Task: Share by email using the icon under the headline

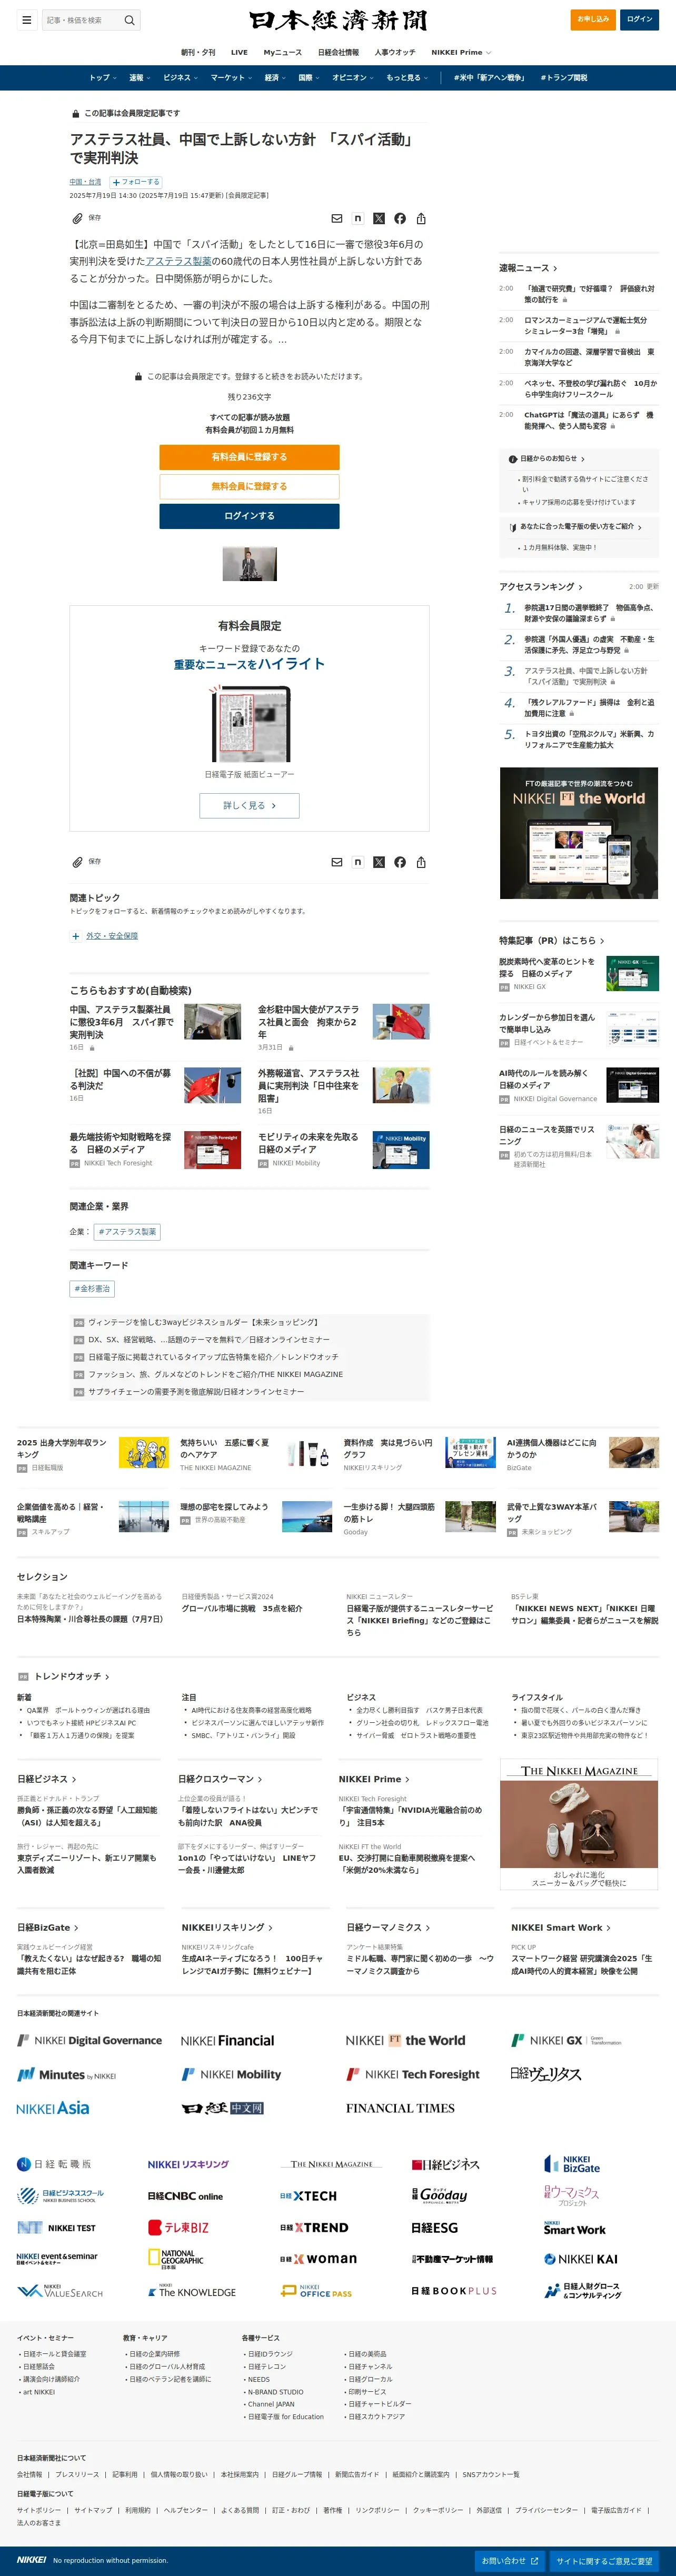Action: pos(337,218)
